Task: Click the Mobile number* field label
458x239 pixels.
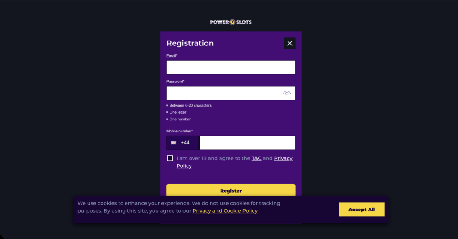Action: point(179,131)
